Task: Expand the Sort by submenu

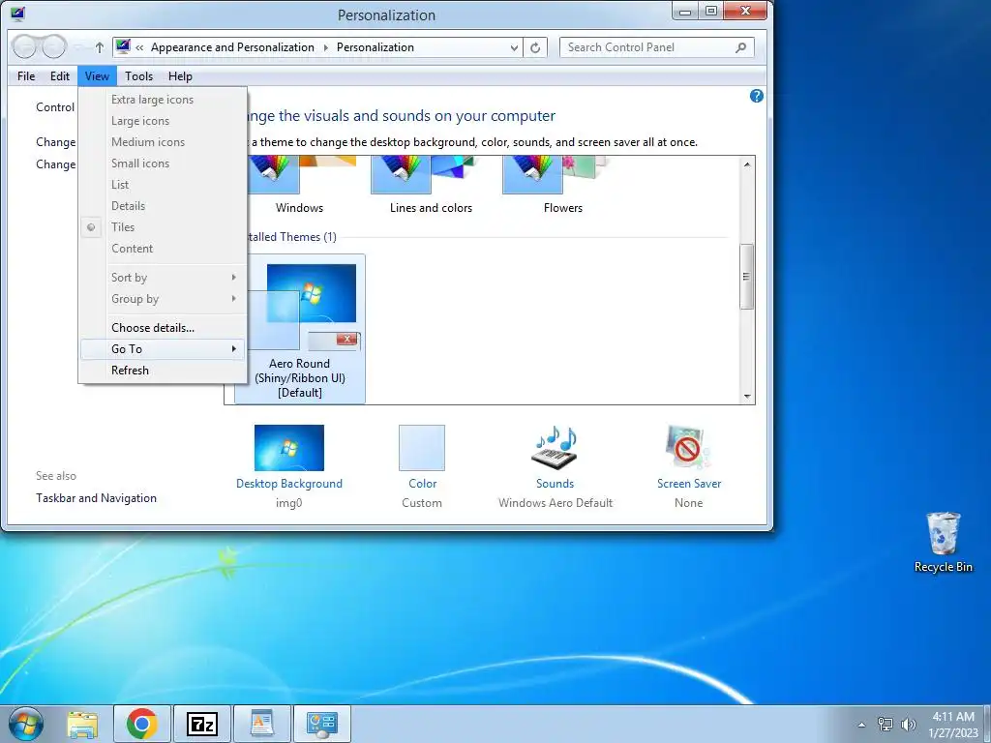Action: tap(163, 278)
